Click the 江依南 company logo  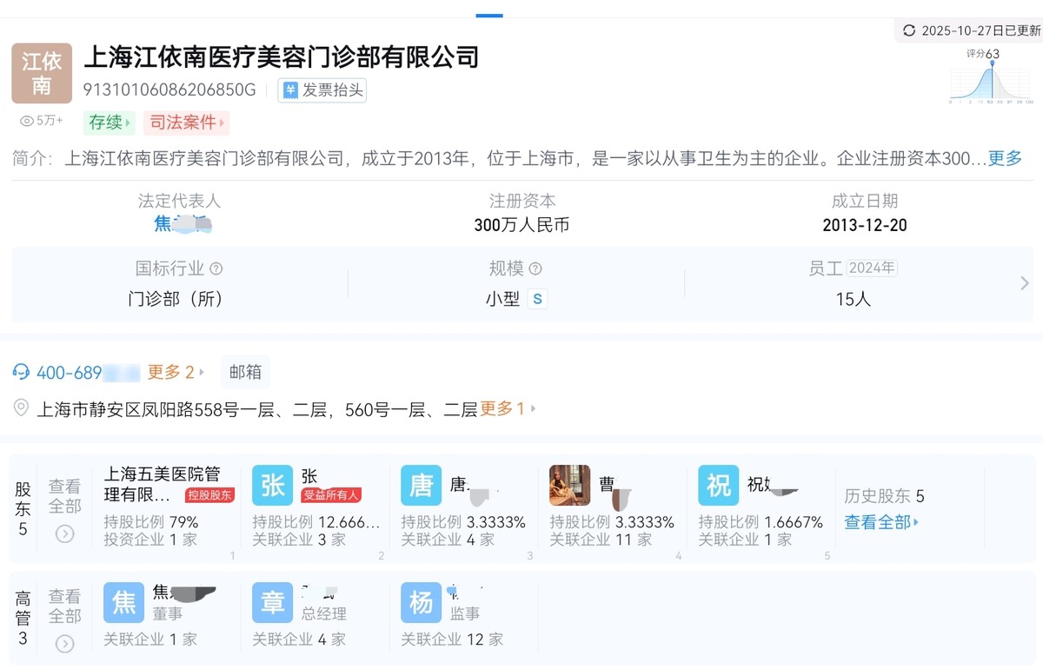tap(42, 74)
